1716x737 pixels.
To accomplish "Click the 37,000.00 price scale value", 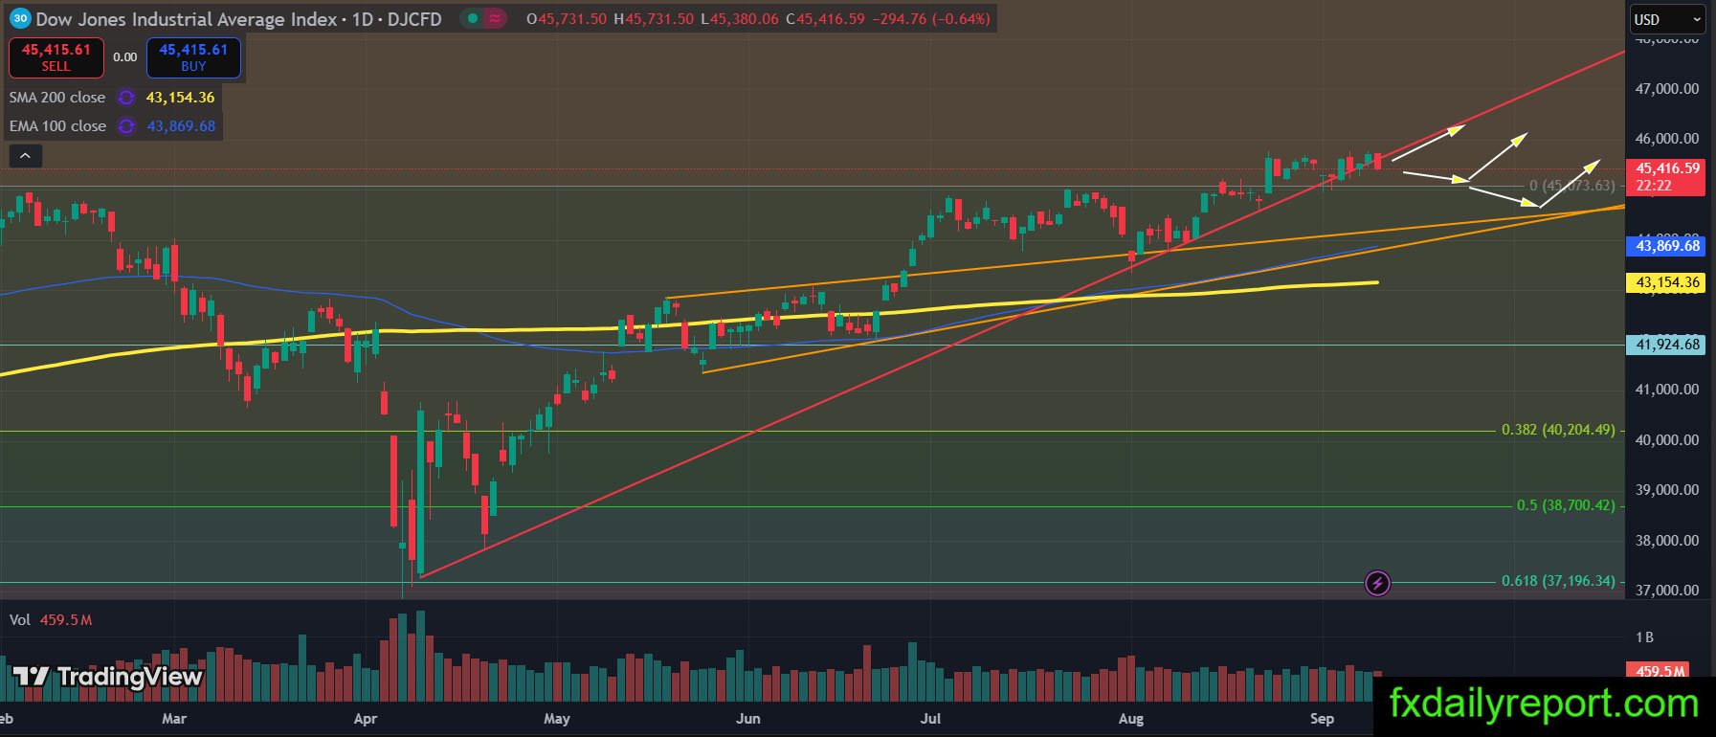I will [1667, 591].
